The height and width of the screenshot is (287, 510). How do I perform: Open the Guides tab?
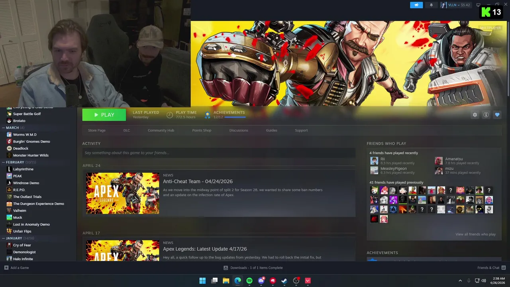click(x=271, y=130)
